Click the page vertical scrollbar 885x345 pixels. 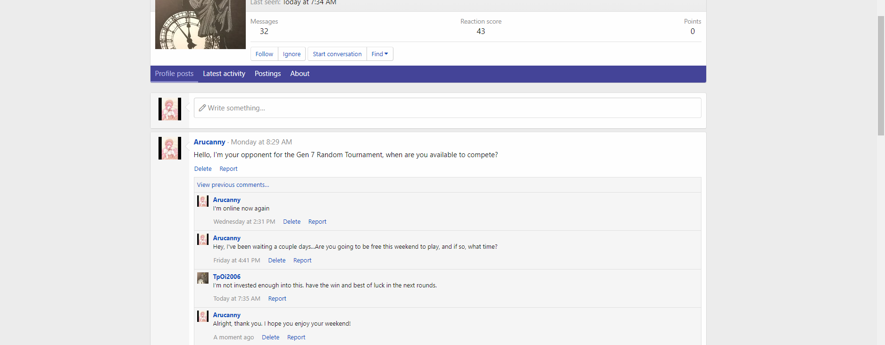tap(880, 76)
